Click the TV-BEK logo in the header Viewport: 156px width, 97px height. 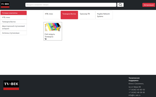click(5, 5)
